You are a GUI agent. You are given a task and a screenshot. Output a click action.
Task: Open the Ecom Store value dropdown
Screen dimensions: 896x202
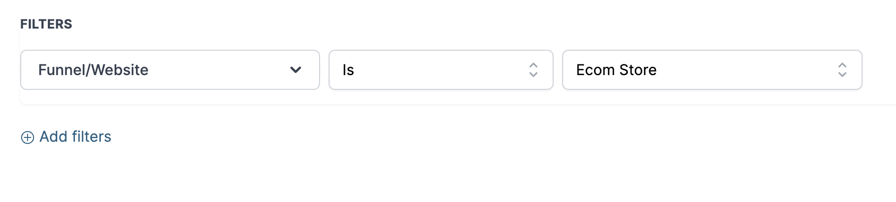[712, 70]
